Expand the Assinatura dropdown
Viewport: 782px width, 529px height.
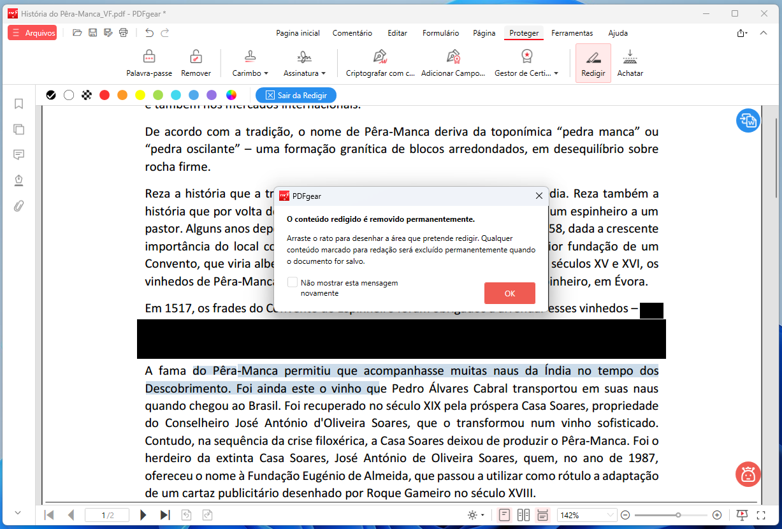click(x=305, y=73)
